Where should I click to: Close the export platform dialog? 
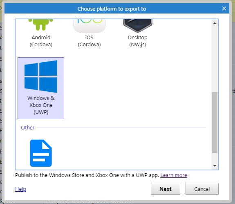point(224,9)
